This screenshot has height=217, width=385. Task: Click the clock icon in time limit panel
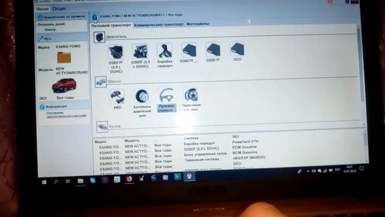[x=40, y=17]
